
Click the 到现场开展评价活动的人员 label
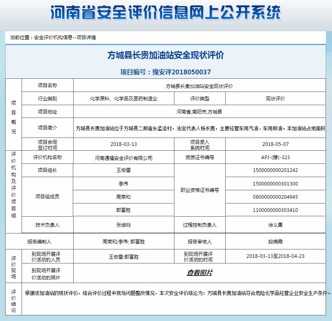coord(46,257)
